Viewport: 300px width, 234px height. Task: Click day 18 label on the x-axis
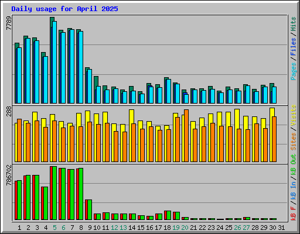click(x=167, y=228)
